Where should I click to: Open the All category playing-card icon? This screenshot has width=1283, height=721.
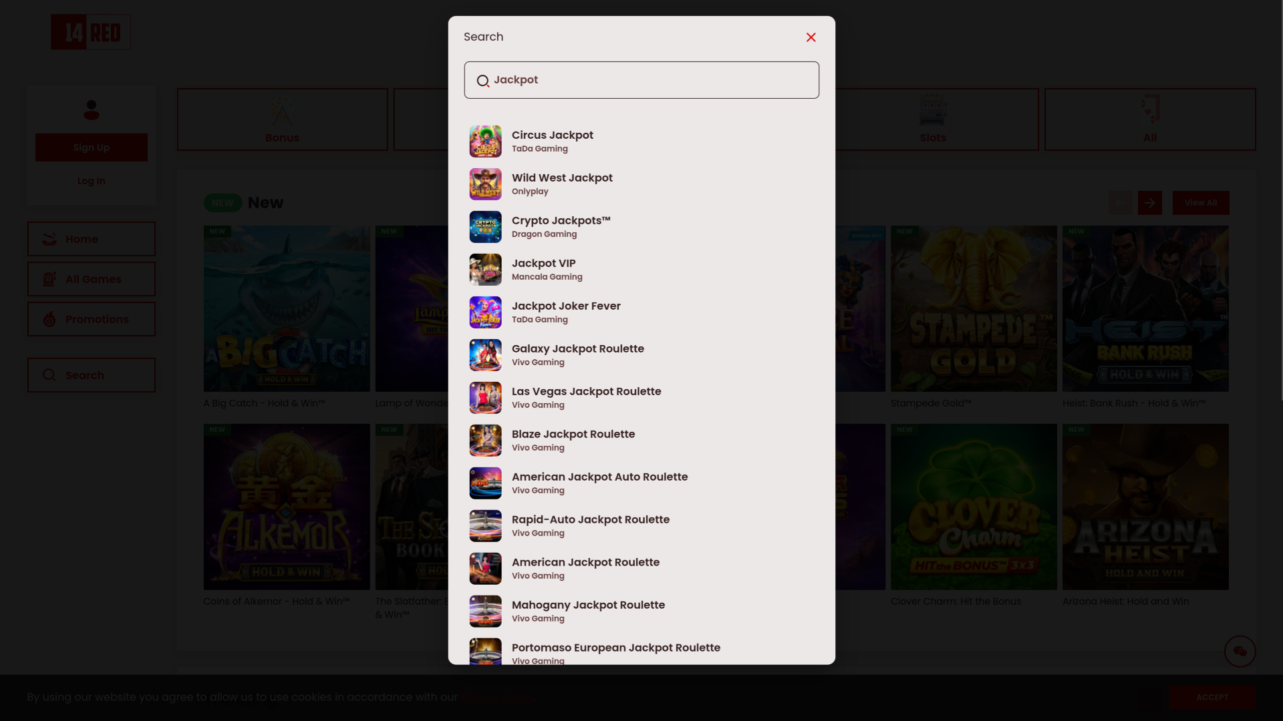tap(1149, 108)
